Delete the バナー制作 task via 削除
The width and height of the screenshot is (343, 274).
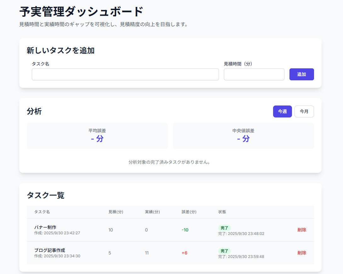tap(301, 230)
